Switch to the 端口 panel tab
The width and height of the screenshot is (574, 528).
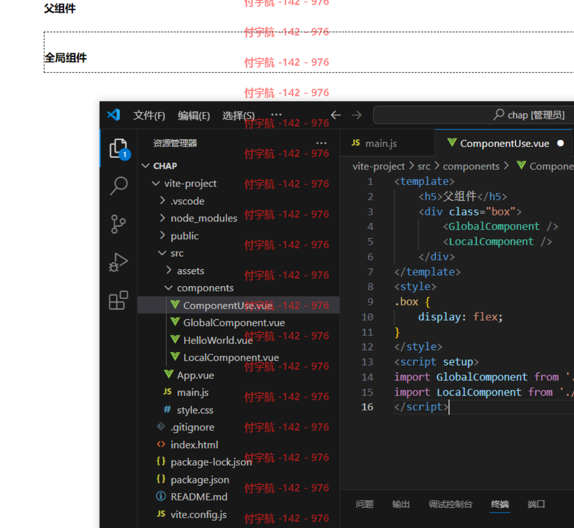click(x=536, y=504)
